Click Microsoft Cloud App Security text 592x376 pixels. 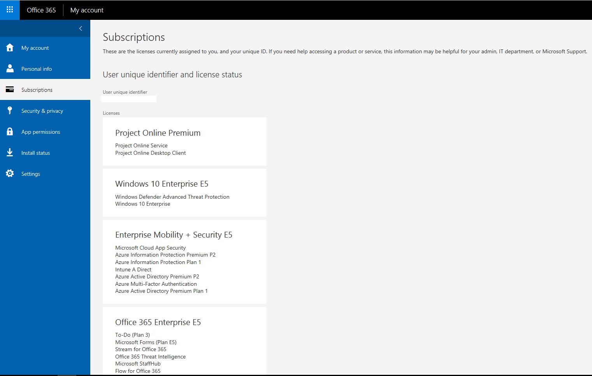150,248
